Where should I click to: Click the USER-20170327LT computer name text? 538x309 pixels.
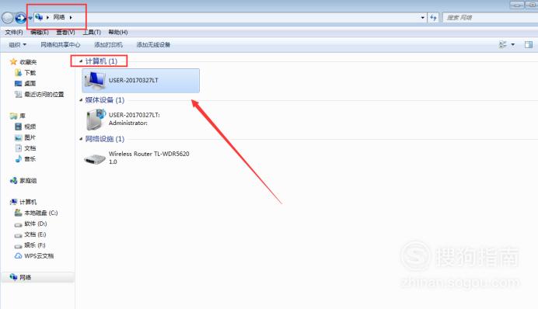(134, 80)
